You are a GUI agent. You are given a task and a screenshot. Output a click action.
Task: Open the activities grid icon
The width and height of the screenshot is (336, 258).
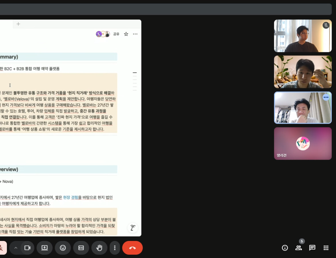[325, 248]
